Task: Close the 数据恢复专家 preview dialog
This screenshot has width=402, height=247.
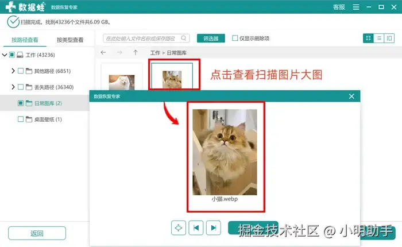Action: pyautogui.click(x=351, y=96)
